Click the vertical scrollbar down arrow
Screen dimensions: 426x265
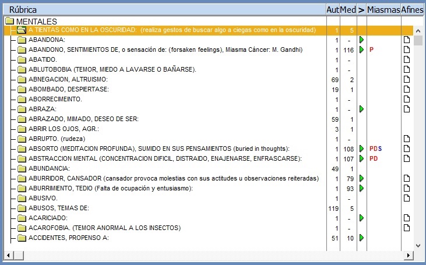418,246
